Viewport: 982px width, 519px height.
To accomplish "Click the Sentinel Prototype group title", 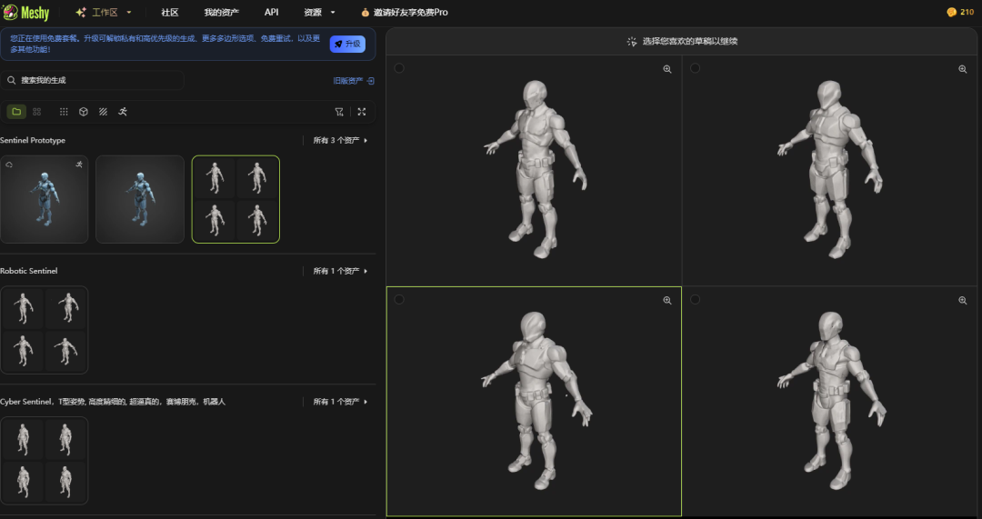I will [33, 140].
